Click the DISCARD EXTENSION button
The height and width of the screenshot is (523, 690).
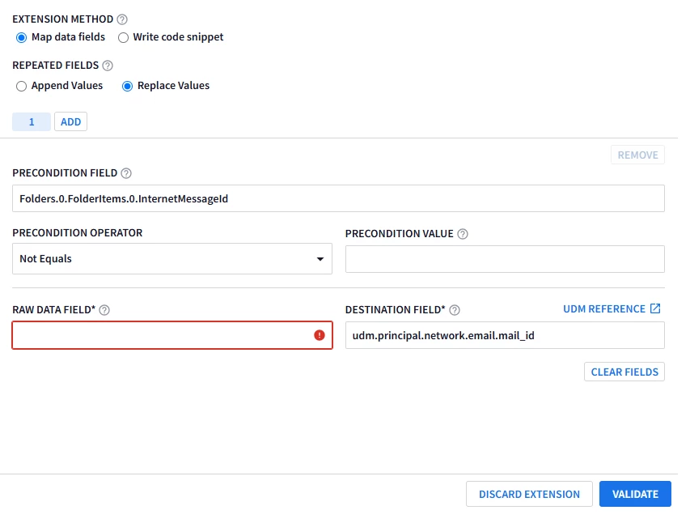[x=529, y=494]
